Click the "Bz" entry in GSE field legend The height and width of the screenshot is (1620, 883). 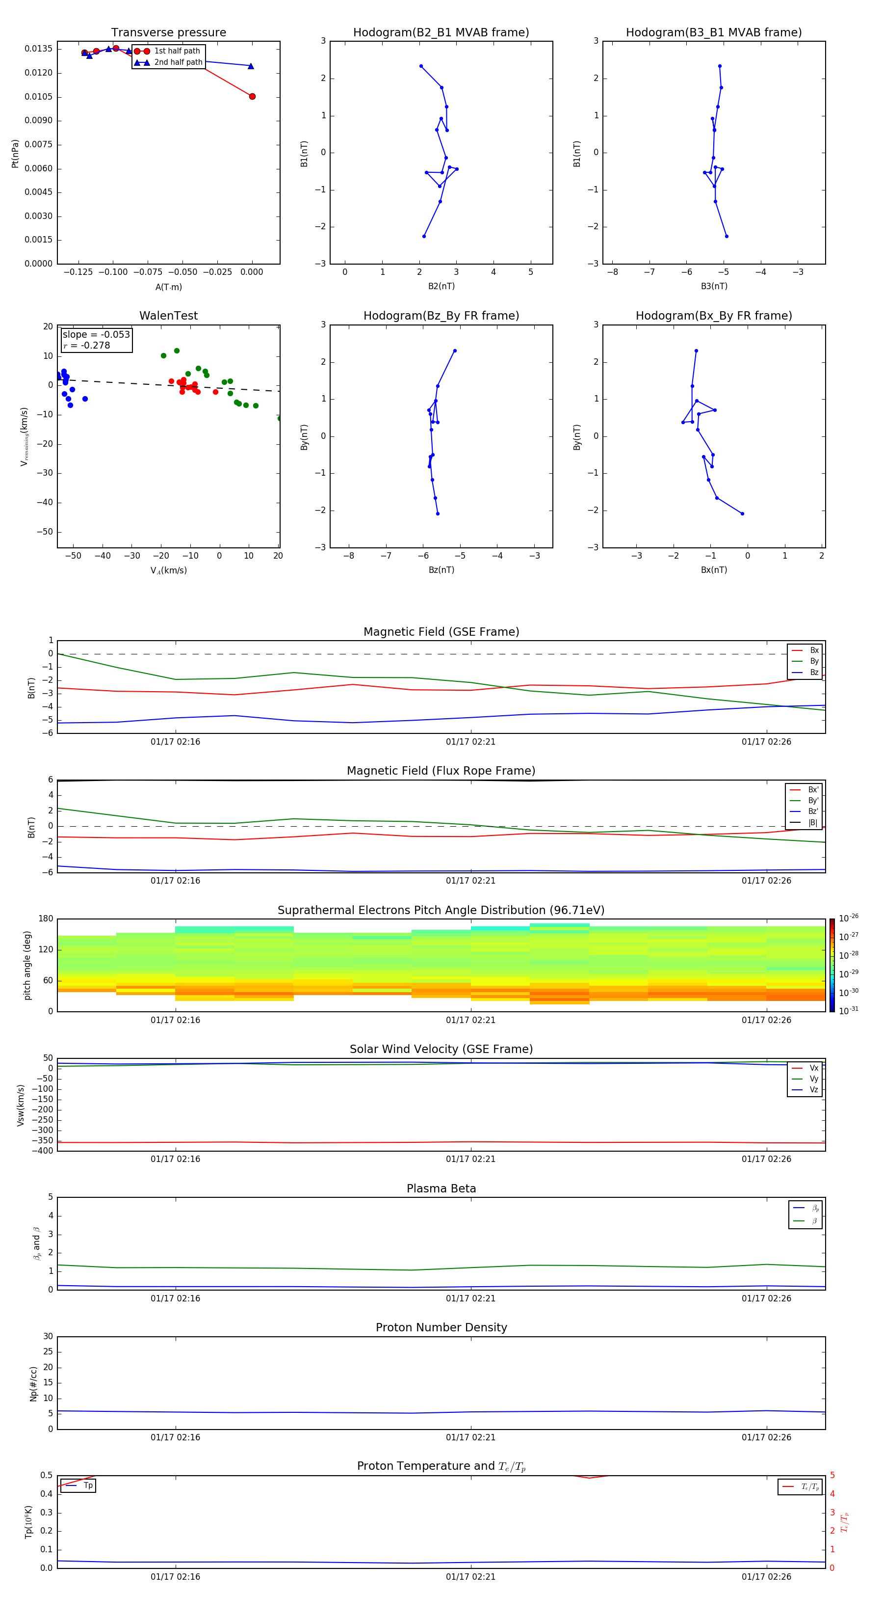(805, 672)
